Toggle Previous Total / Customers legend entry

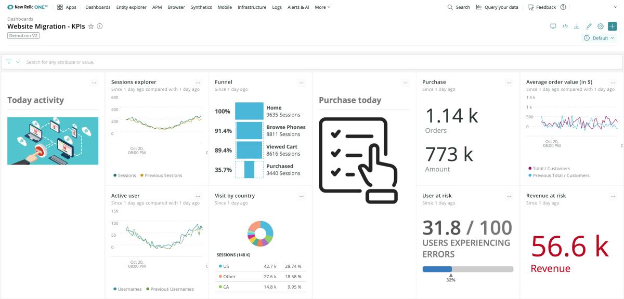tap(559, 175)
